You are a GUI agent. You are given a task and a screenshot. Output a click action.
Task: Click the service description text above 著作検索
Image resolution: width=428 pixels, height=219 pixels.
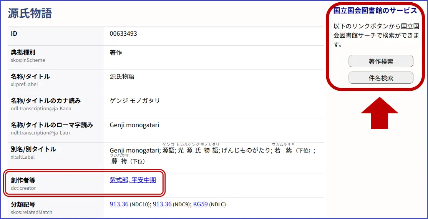[376, 35]
